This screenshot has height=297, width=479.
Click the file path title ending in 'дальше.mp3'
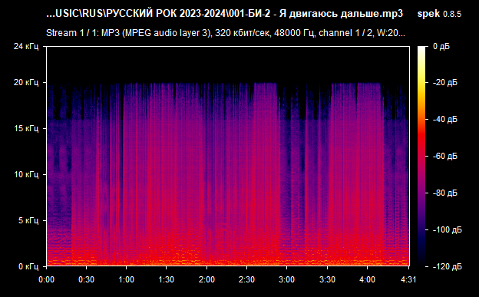pyautogui.click(x=224, y=14)
